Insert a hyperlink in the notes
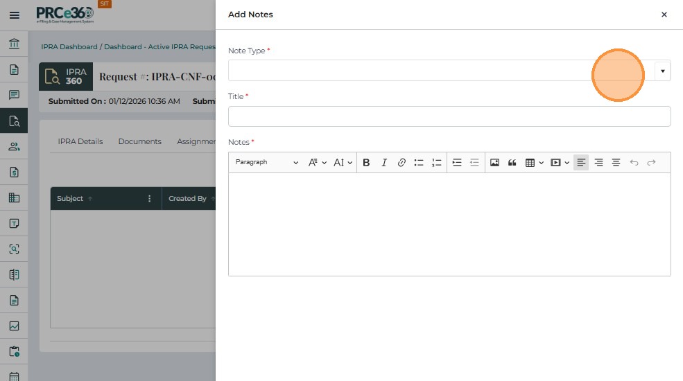This screenshot has width=683, height=381. tap(401, 162)
